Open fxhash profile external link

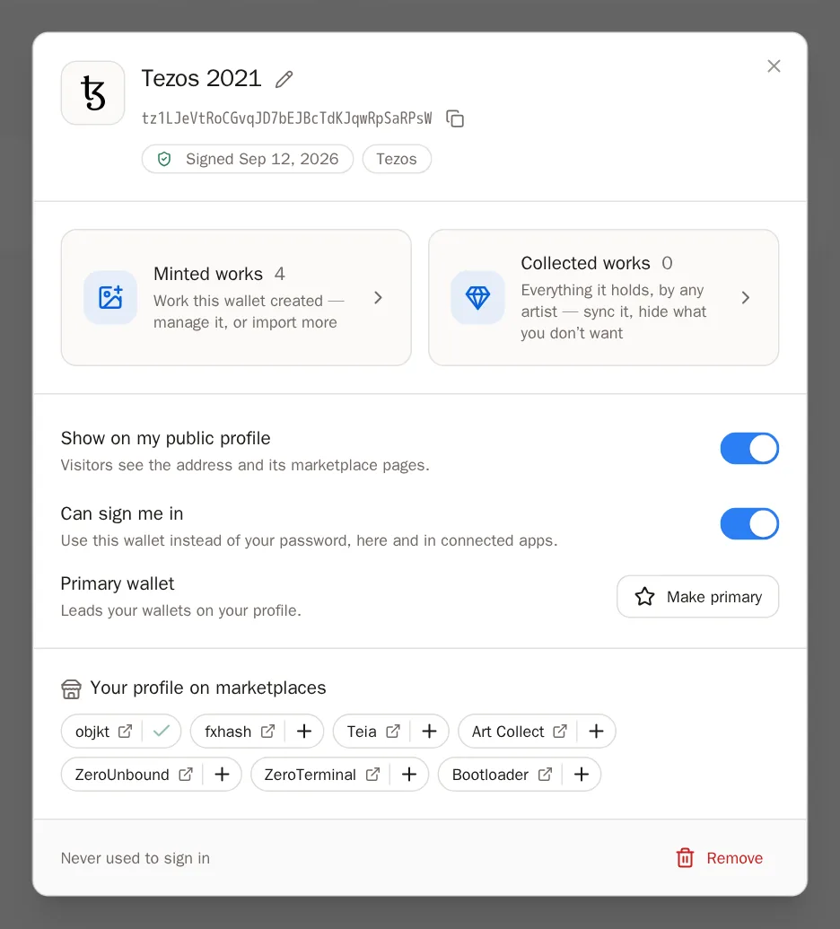point(267,732)
